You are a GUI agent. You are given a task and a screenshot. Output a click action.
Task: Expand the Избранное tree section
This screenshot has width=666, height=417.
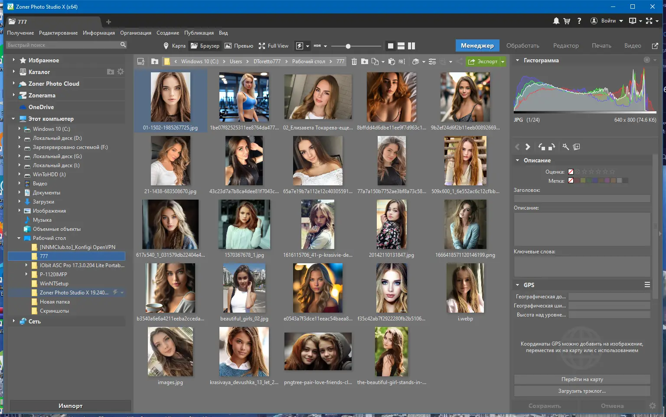(13, 60)
